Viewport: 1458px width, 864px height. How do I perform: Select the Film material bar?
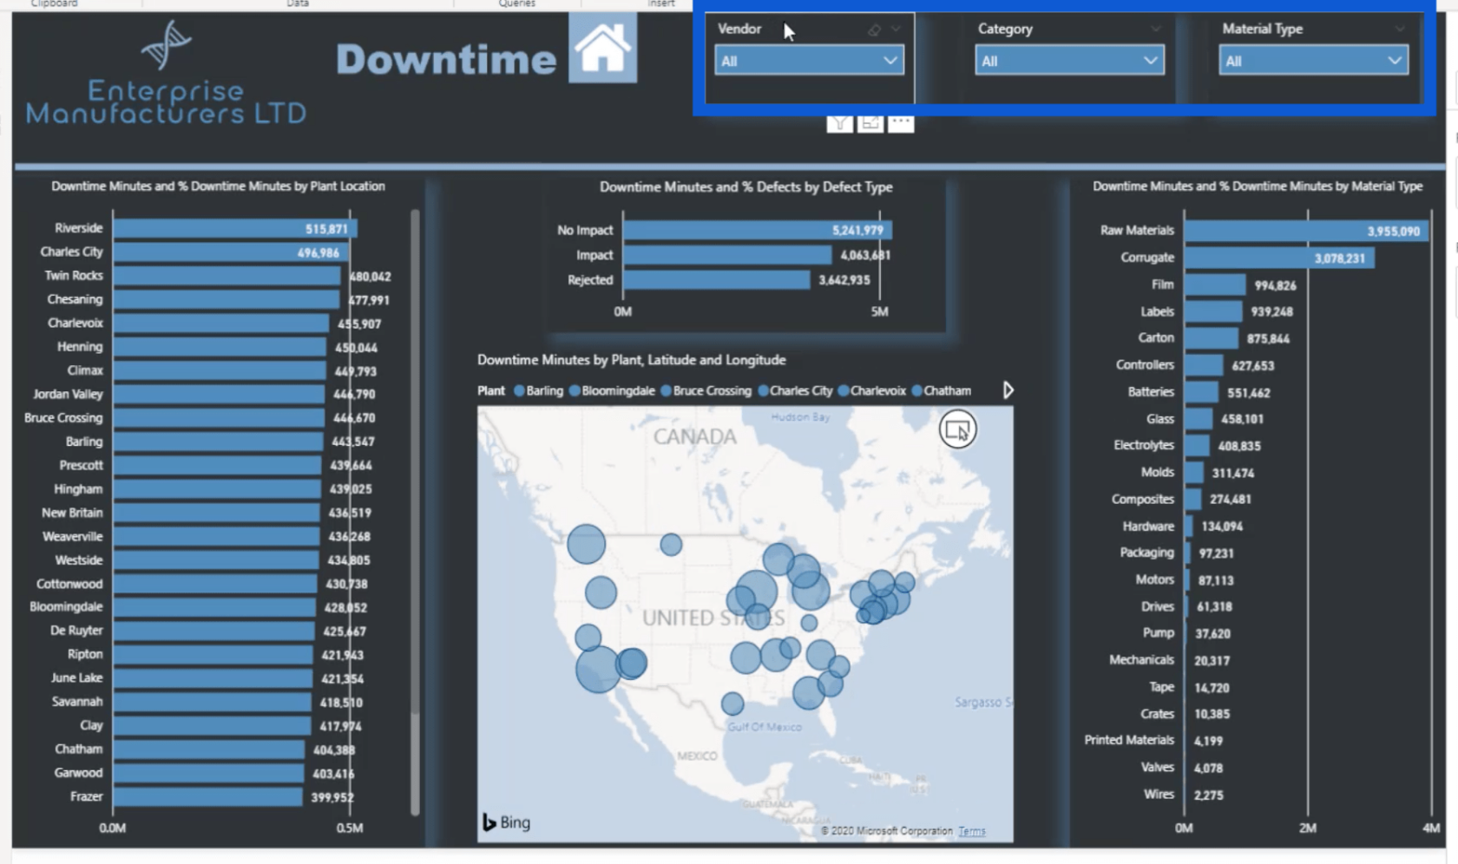pos(1215,285)
